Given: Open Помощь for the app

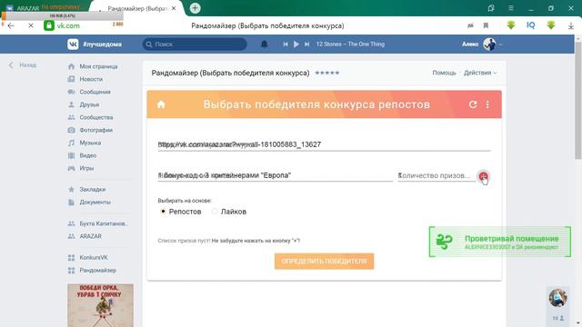Looking at the screenshot, I should (444, 73).
